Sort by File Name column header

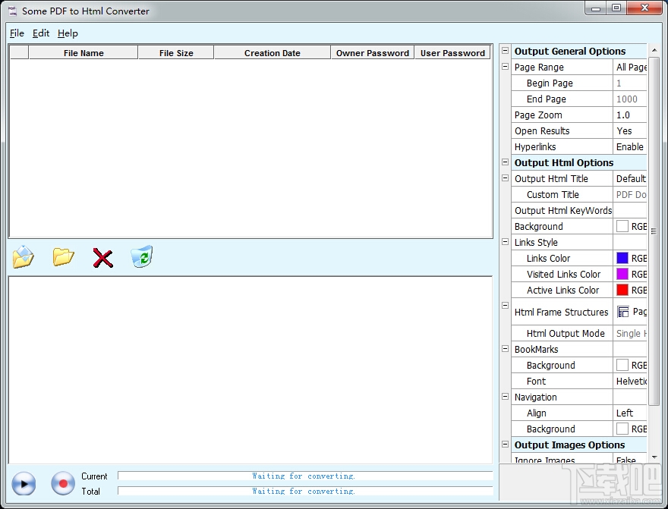[x=83, y=53]
